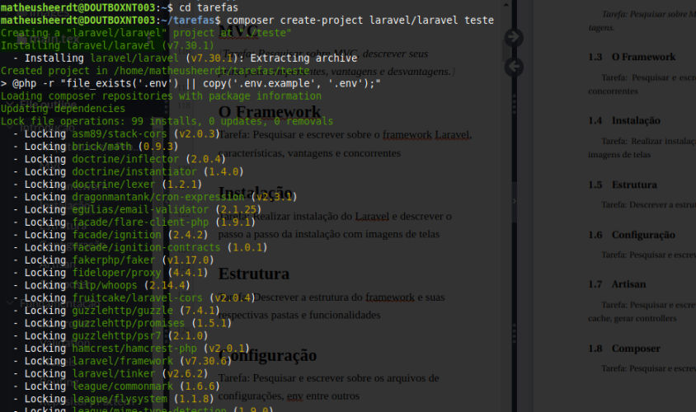Click the 'fideloper/proxy' package name
696x412 pixels.
[x=116, y=272]
